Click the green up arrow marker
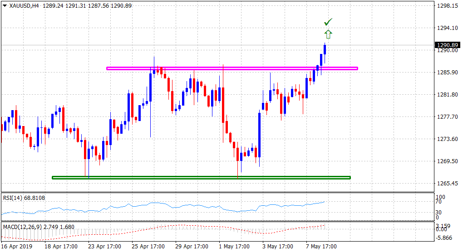 pos(328,34)
